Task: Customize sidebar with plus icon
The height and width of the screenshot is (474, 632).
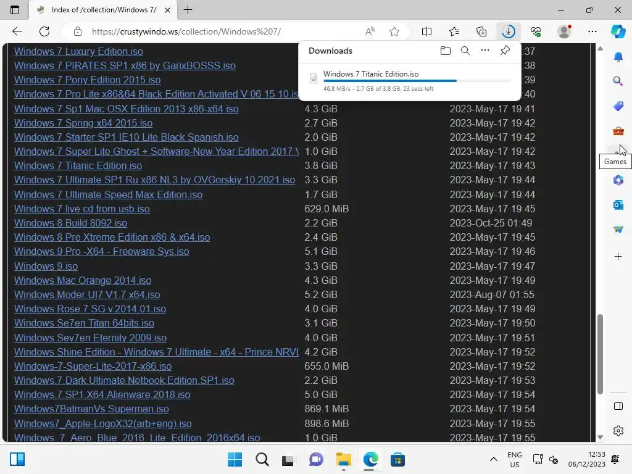Action: (618, 256)
